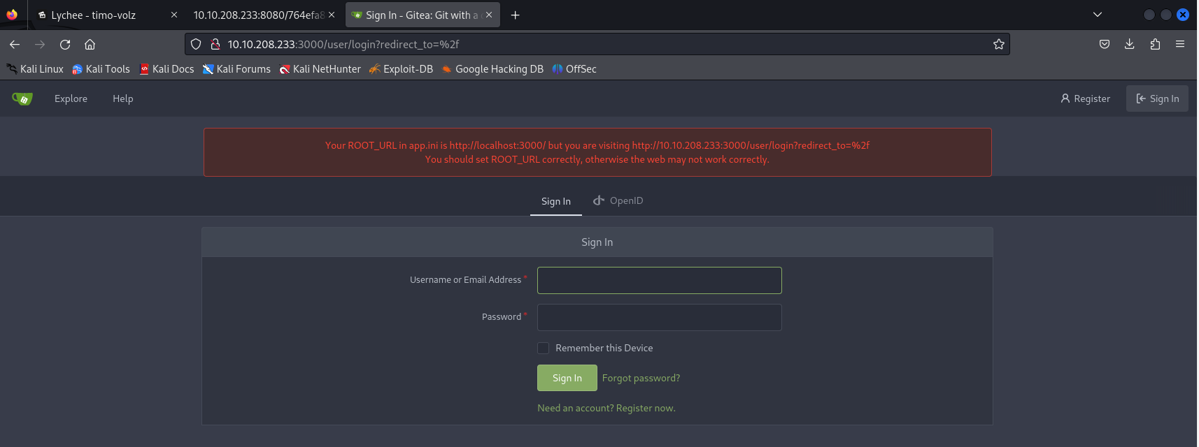Image resolution: width=1199 pixels, height=447 pixels.
Task: Submit with the green Sign In button
Action: click(x=567, y=378)
